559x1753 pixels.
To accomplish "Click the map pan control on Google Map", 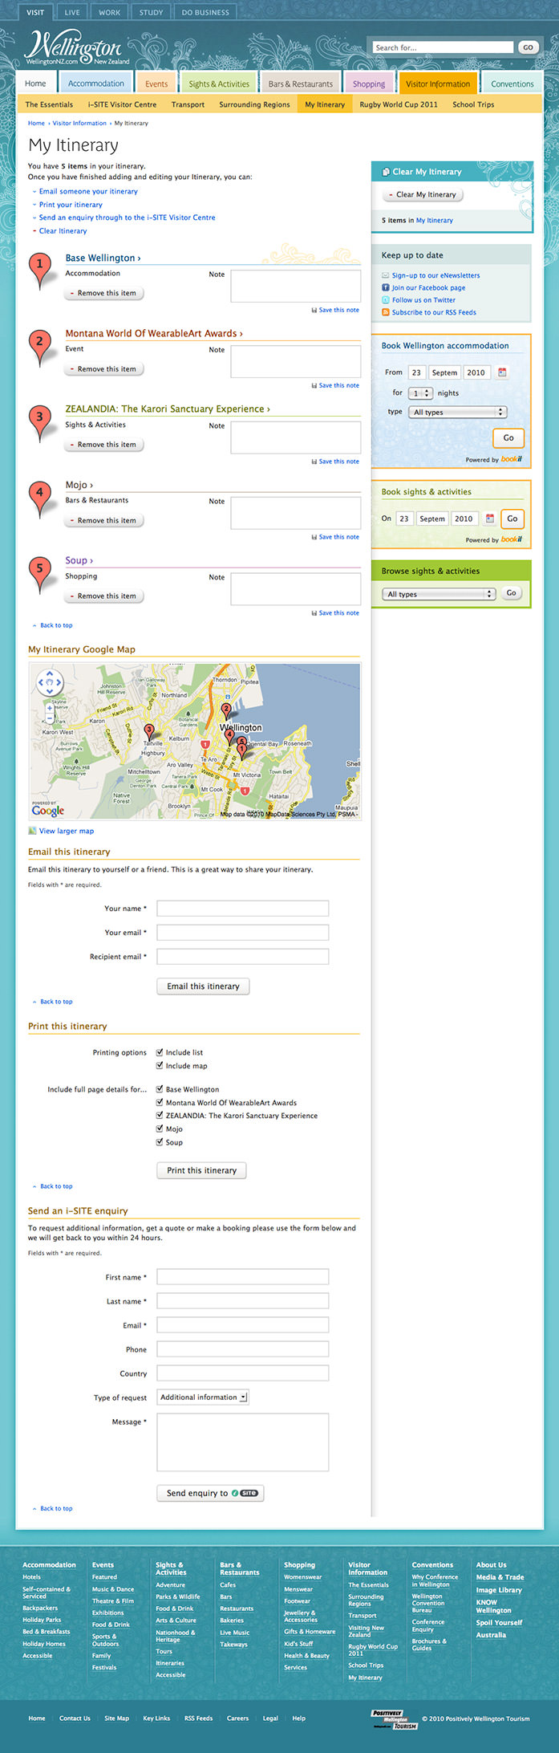I will pos(50,683).
